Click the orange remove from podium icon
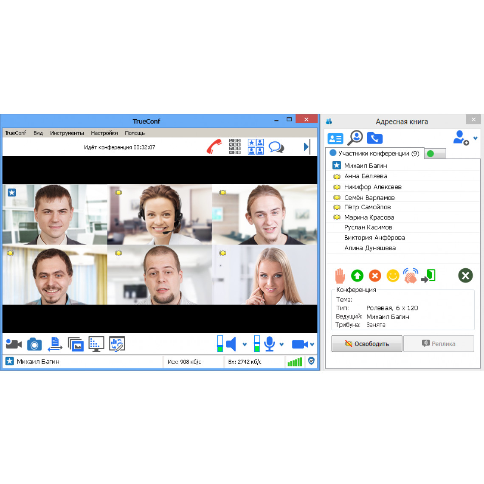 pos(375,276)
